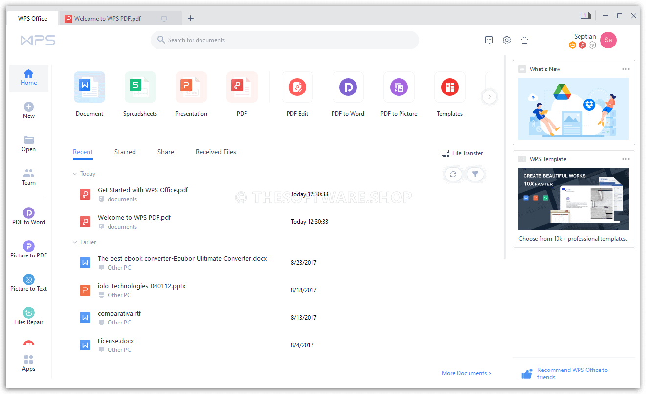Open the More Documents link
The image size is (646, 394).
point(467,373)
